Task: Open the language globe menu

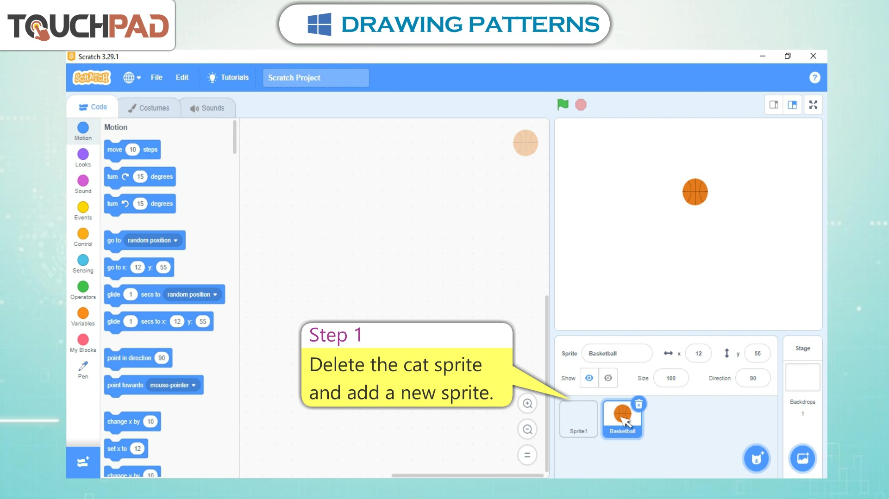Action: pos(132,78)
